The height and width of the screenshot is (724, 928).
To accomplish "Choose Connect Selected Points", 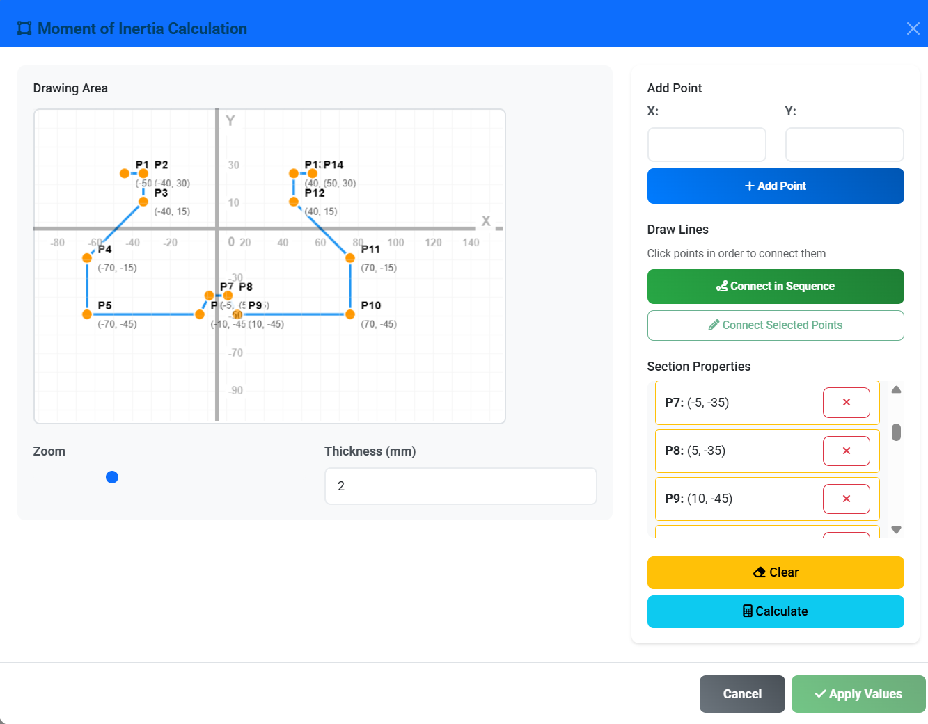I will [x=775, y=325].
